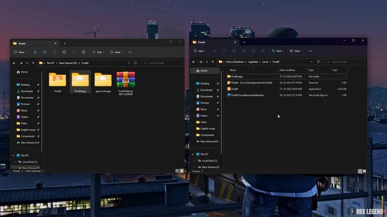Switch left window to large icons view

click(x=181, y=171)
